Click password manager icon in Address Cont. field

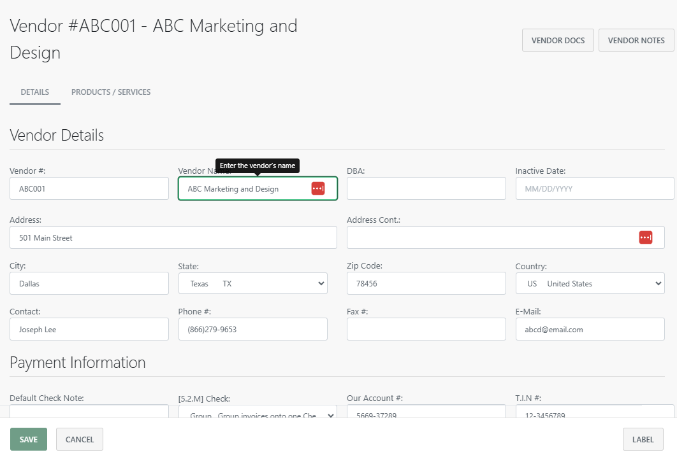[646, 237]
